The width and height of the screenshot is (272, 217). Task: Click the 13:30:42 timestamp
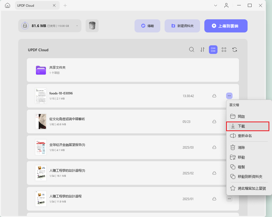pos(188,96)
